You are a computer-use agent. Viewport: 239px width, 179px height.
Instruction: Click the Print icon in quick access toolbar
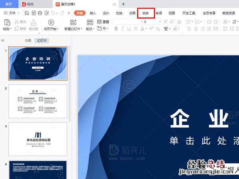click(x=40, y=13)
